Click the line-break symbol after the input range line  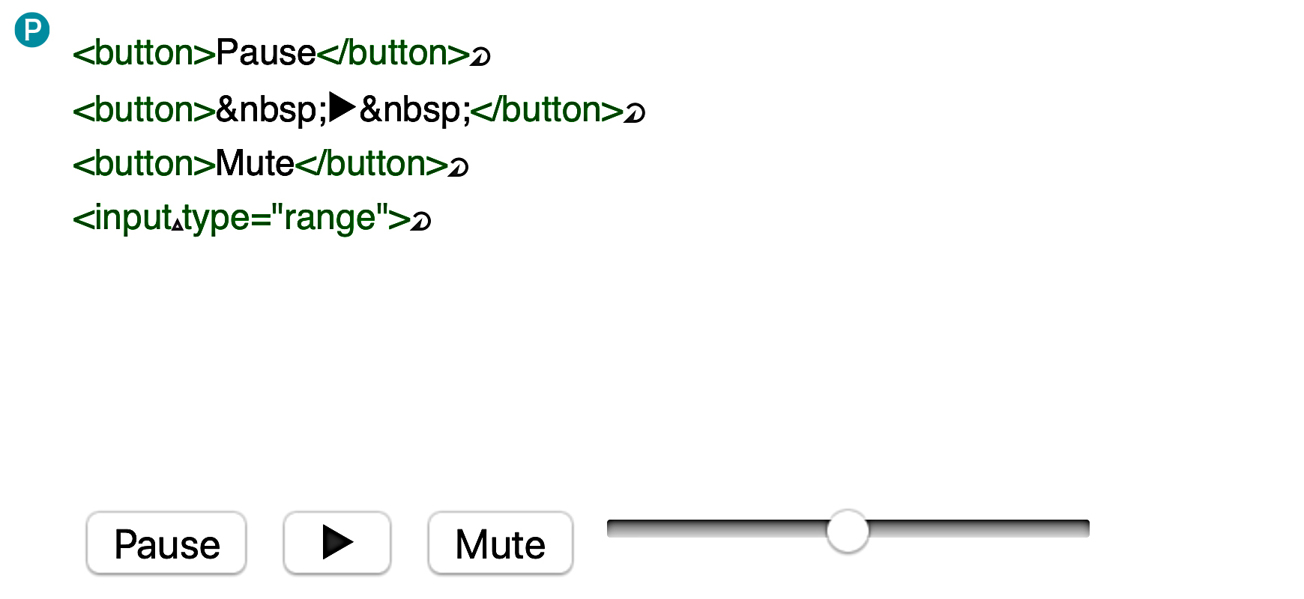coord(421,221)
